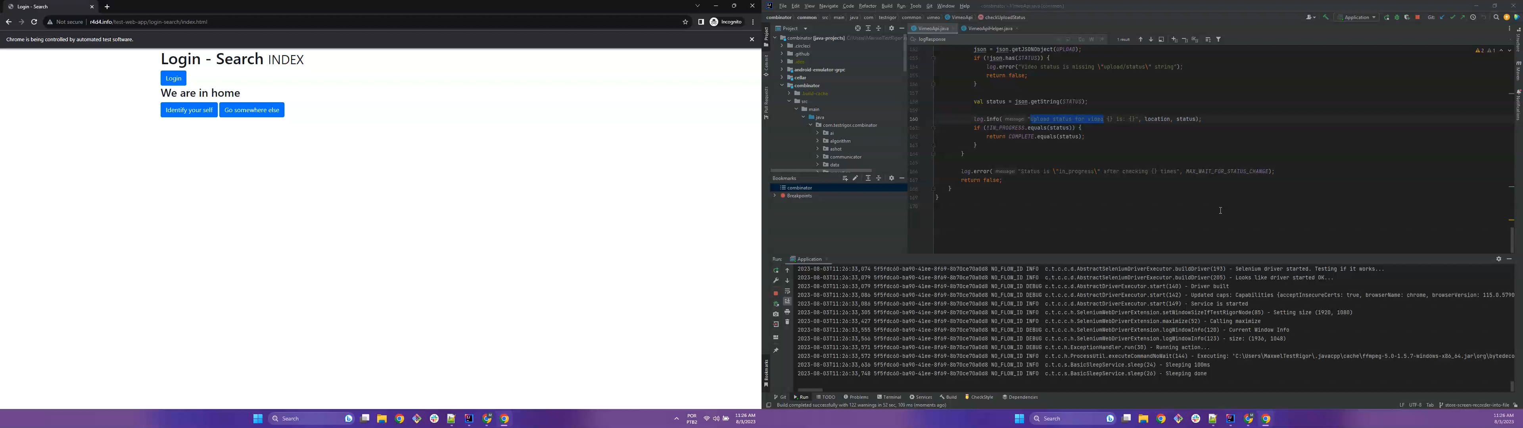Click the Rerun Application icon
Screen dimensions: 1523x428
click(x=776, y=271)
